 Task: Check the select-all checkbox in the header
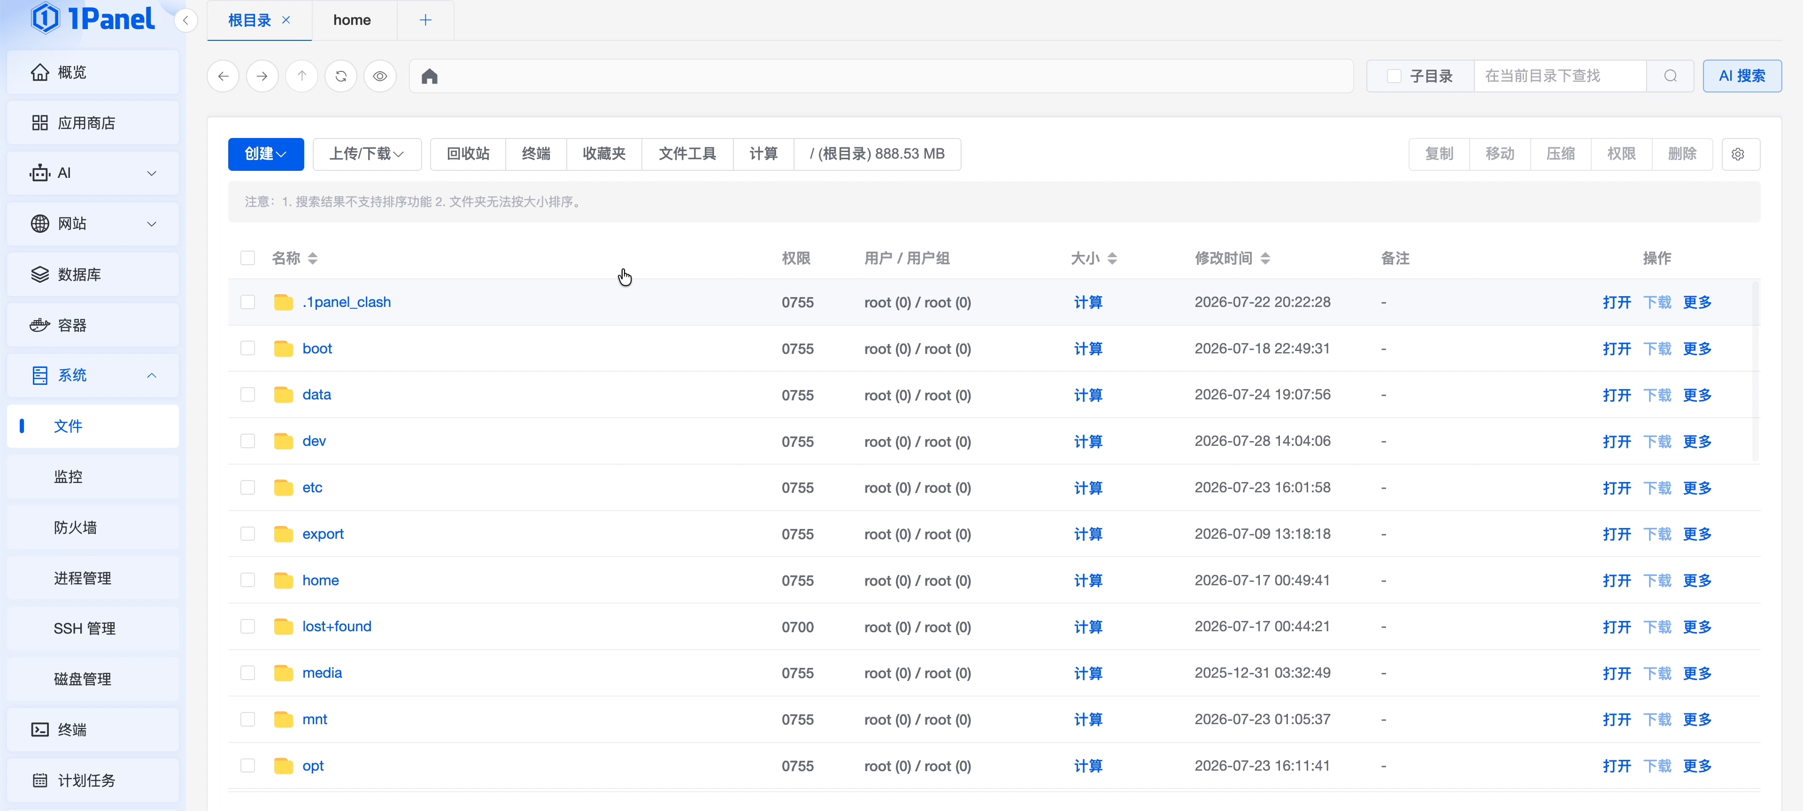[x=248, y=258]
